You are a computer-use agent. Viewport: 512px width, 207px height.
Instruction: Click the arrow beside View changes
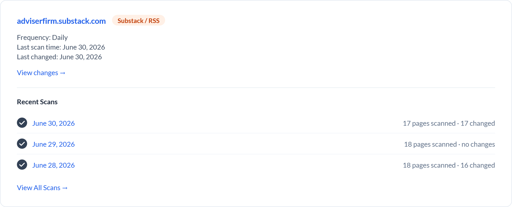[63, 73]
